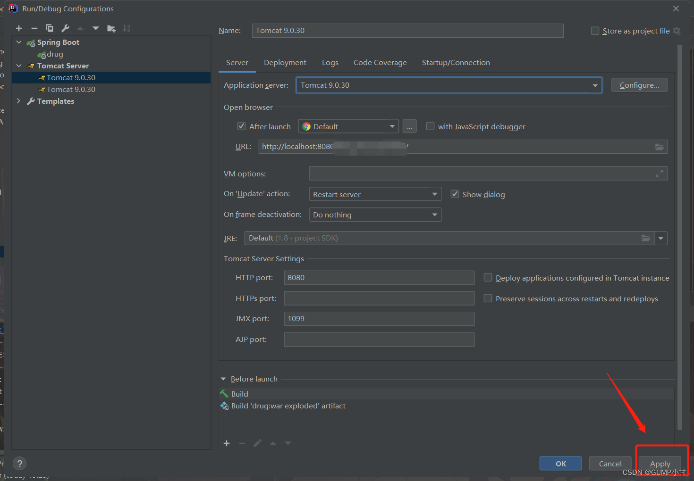Screen dimensions: 694x481
Task: Toggle Store as project file
Action: click(x=595, y=31)
